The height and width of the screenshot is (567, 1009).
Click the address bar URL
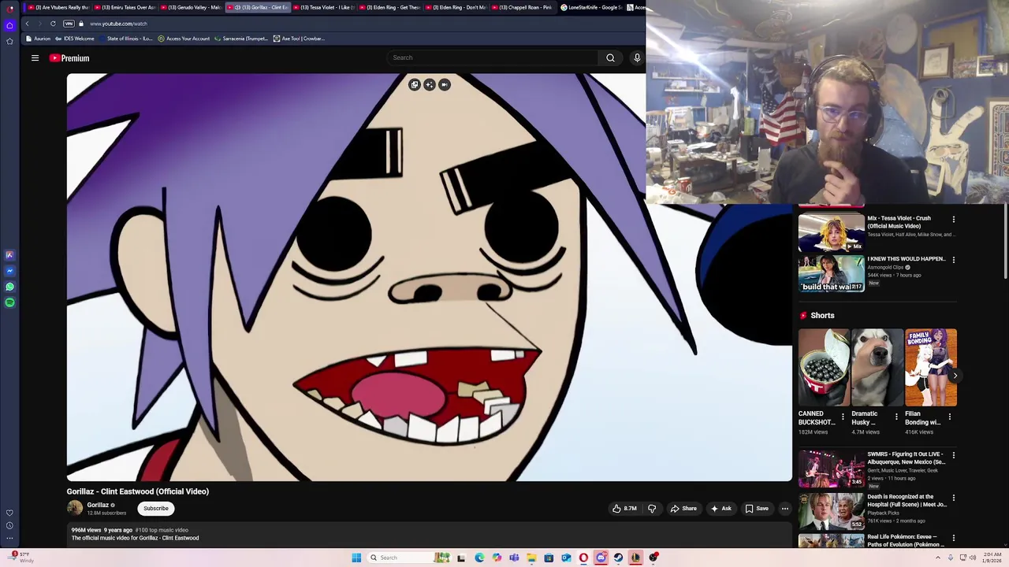[118, 24]
